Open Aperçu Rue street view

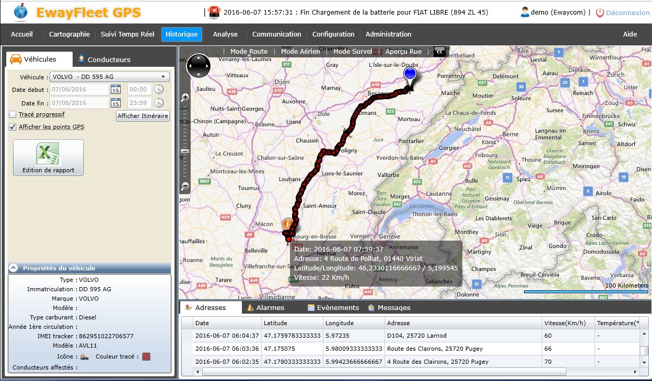coord(403,51)
